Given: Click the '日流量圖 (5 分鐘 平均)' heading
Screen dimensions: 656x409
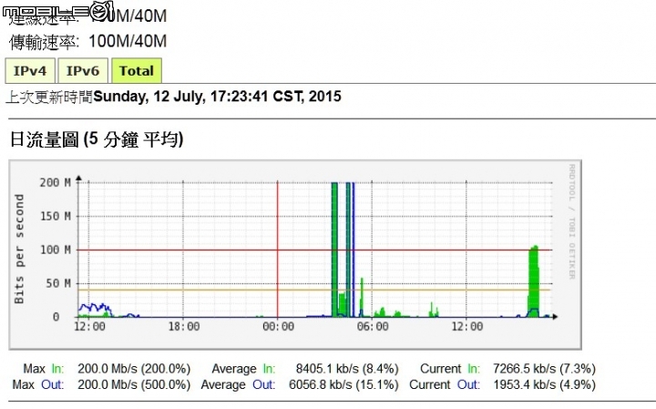Looking at the screenshot, I should coord(97,139).
